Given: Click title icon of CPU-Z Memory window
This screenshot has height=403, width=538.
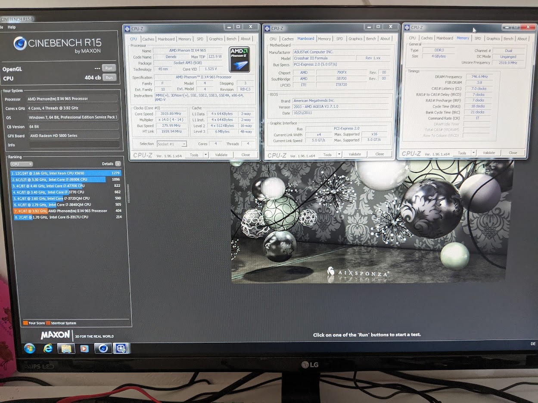Looking at the screenshot, I should point(406,28).
